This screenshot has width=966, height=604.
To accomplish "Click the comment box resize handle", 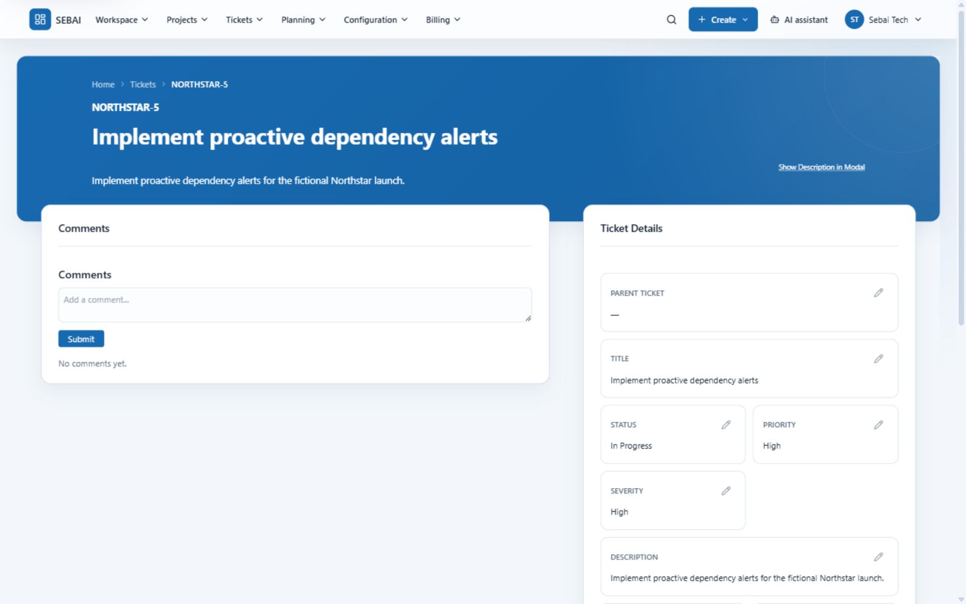I will pyautogui.click(x=528, y=318).
